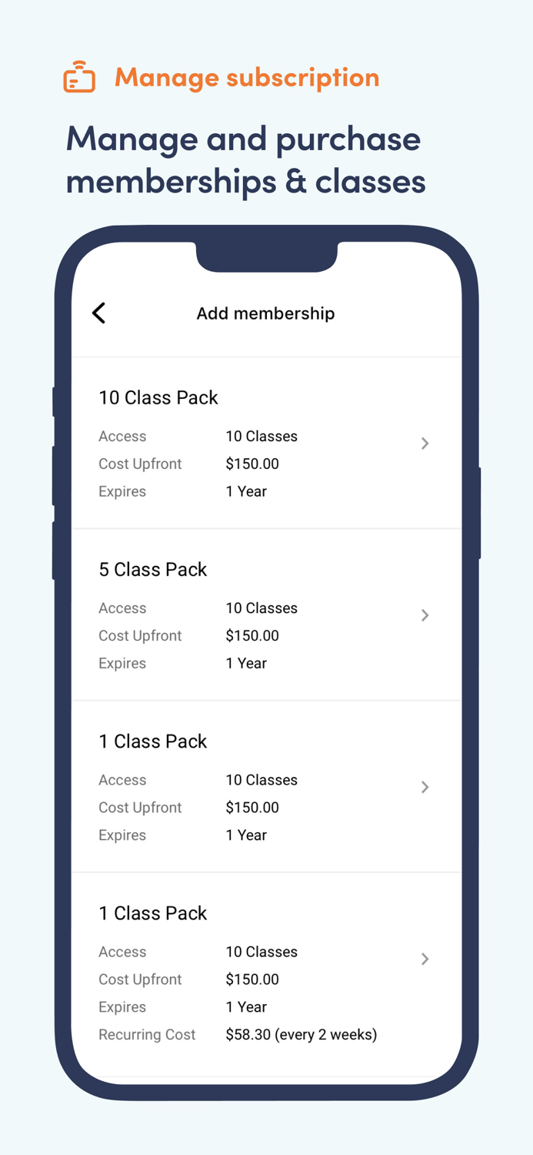Click the Add membership header title
This screenshot has width=533, height=1155.
(x=265, y=313)
